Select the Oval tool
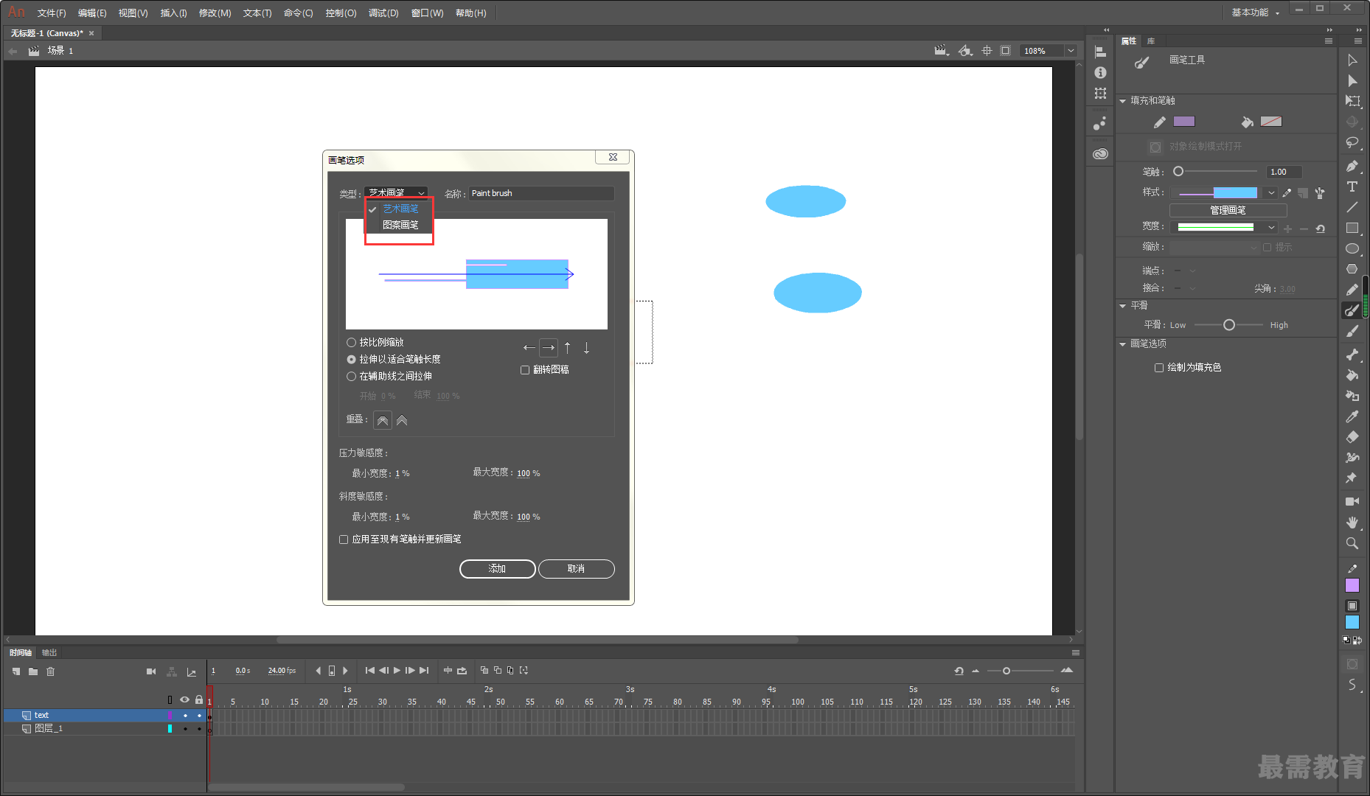Viewport: 1370px width, 796px height. [x=1352, y=248]
